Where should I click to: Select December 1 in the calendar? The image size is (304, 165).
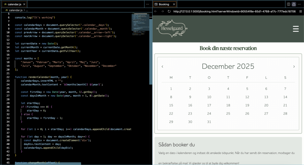171,89
